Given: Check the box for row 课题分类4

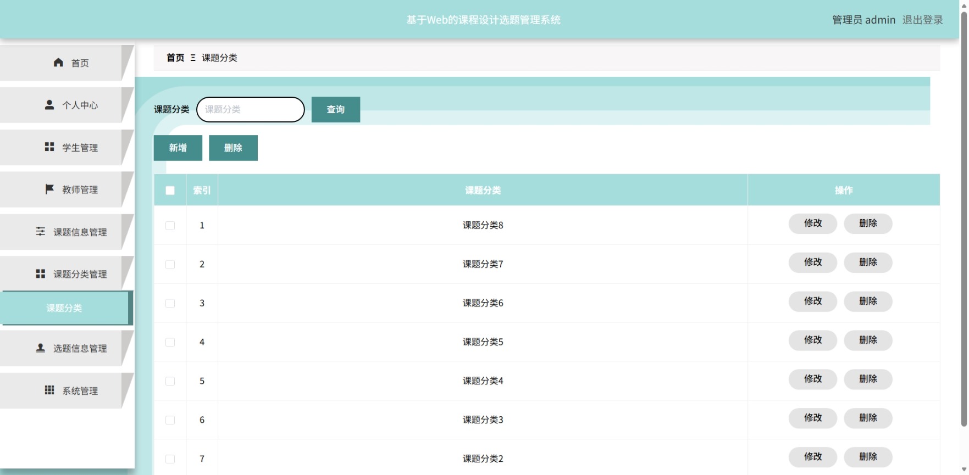Looking at the screenshot, I should point(170,381).
